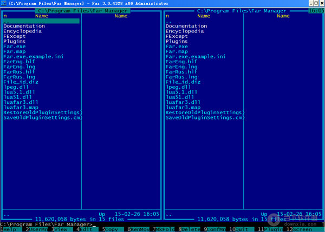Image resolution: width=325 pixels, height=232 pixels.
Task: Select the Plugins folder in the left panel
Action: (x=14, y=41)
